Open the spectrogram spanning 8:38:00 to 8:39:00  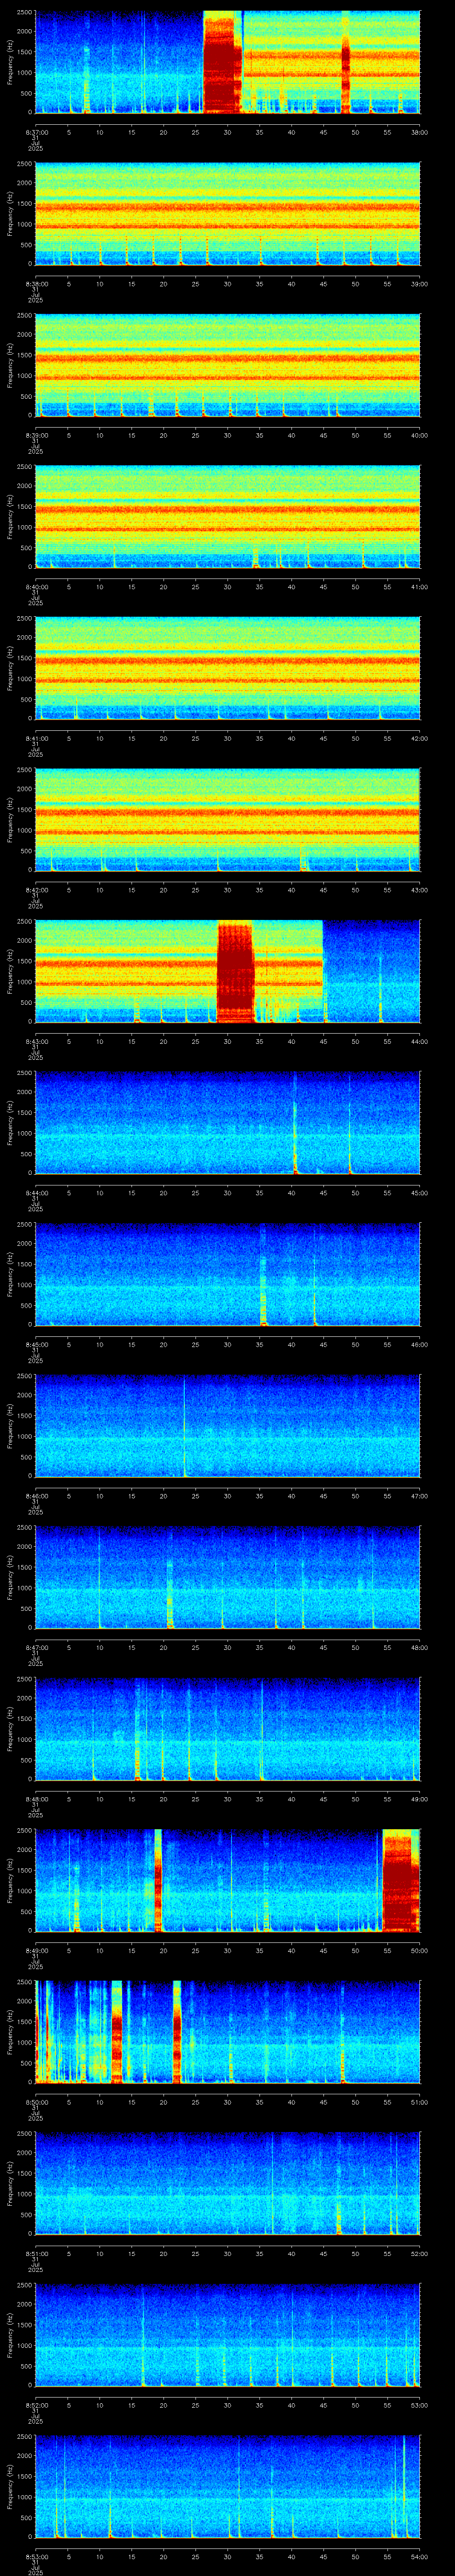[227, 214]
